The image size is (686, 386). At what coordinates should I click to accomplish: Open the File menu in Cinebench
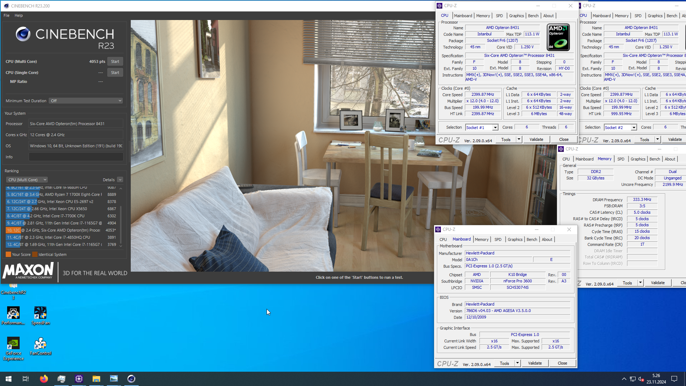[6, 15]
